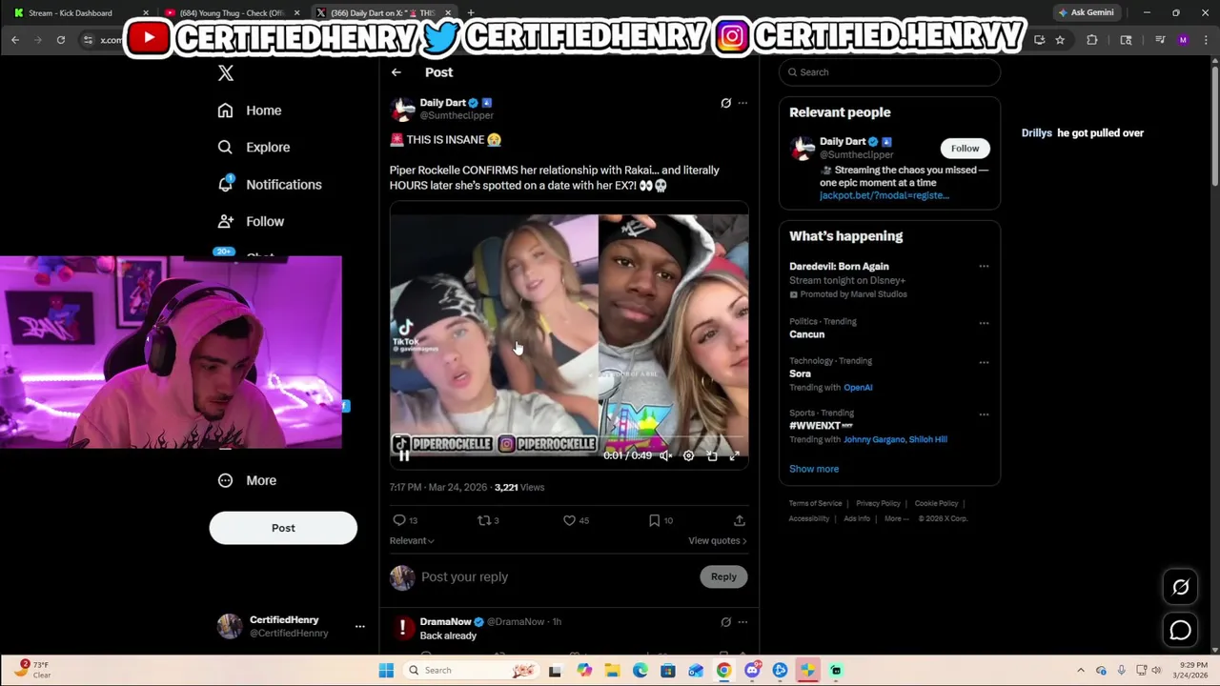Open the messages chat floating button

click(x=1181, y=630)
